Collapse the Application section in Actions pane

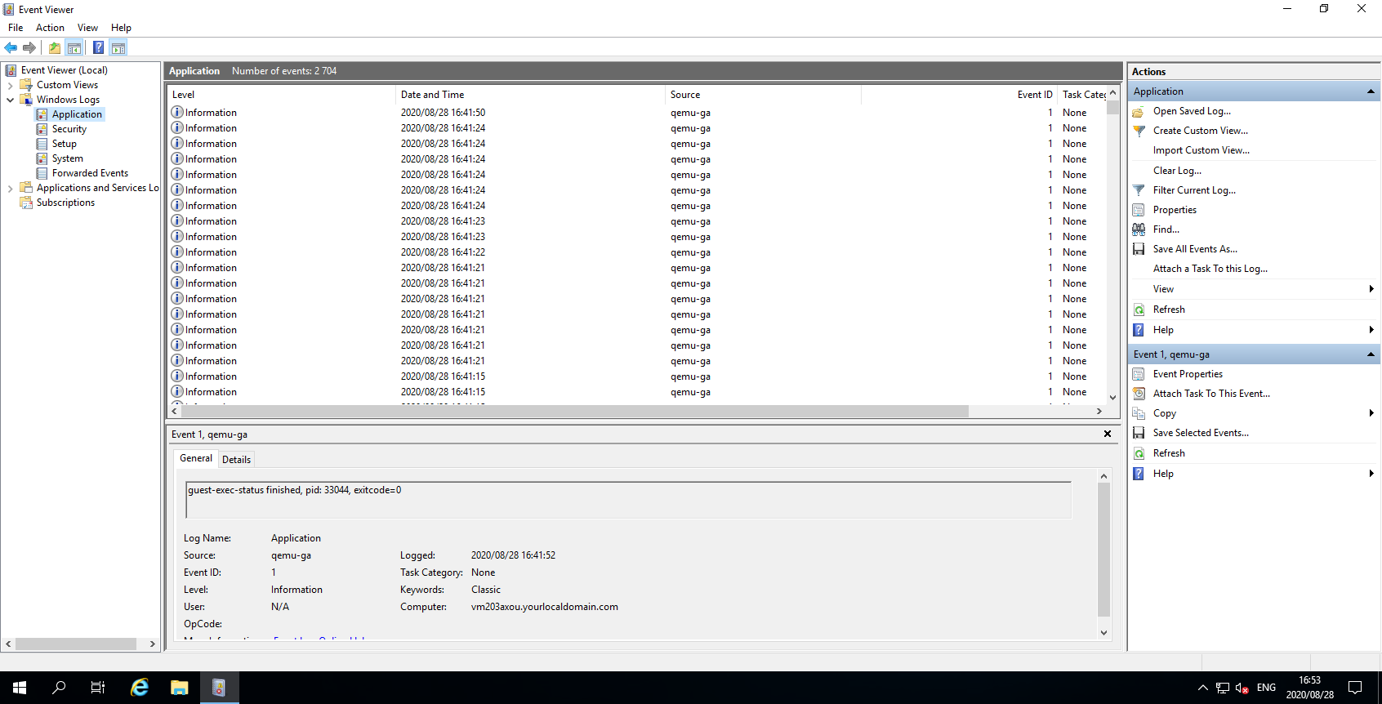click(x=1371, y=91)
